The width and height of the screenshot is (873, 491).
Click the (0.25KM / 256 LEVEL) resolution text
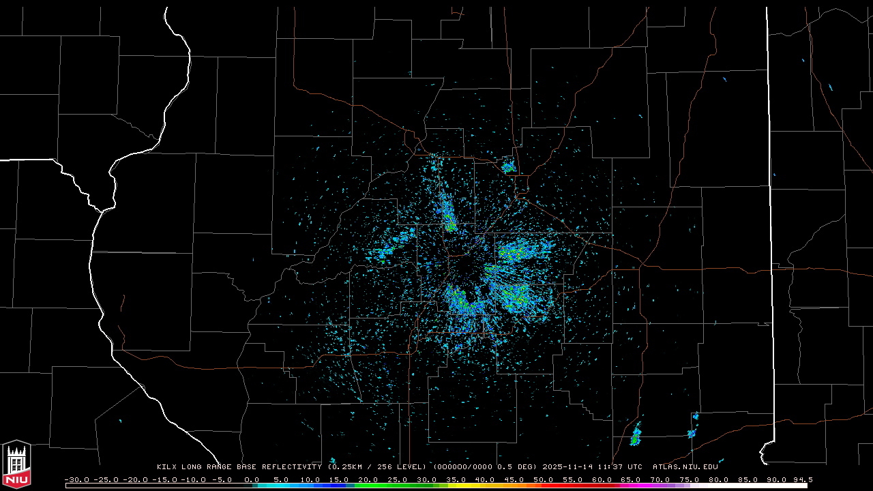[x=377, y=467]
